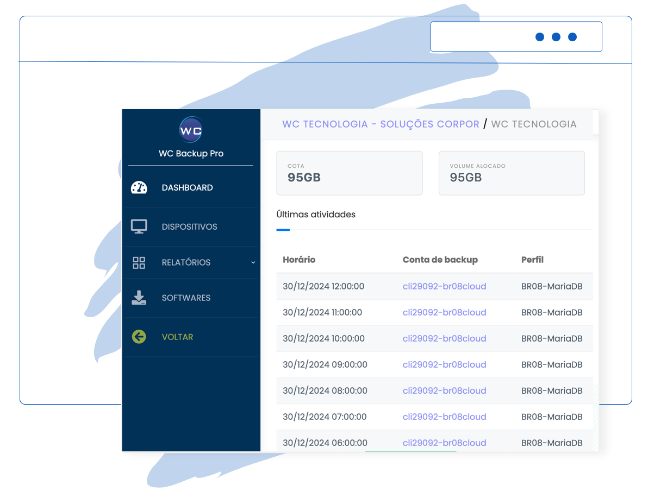Open backup account link for 12:00:00 entry
648x491 pixels.
[x=444, y=286]
